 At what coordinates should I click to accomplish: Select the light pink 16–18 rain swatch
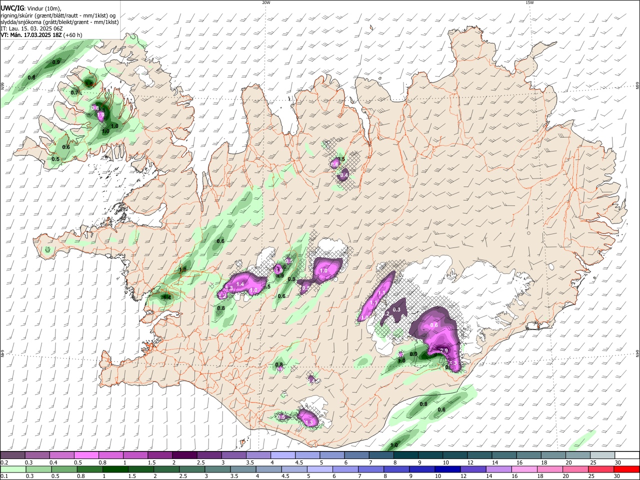point(525,469)
